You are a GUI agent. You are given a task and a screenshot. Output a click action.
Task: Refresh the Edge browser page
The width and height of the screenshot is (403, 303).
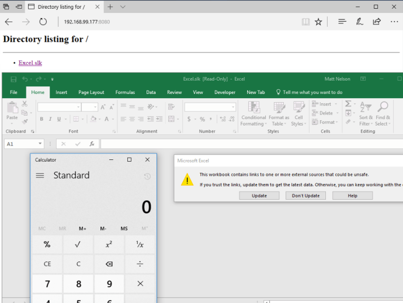pos(43,22)
